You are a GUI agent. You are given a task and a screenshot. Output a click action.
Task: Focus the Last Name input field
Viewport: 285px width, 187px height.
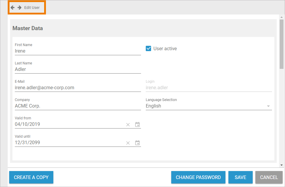pyautogui.click(x=78, y=69)
